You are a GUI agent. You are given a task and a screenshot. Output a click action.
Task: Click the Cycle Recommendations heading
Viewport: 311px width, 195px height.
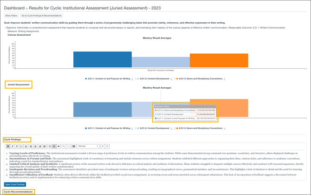18,192
